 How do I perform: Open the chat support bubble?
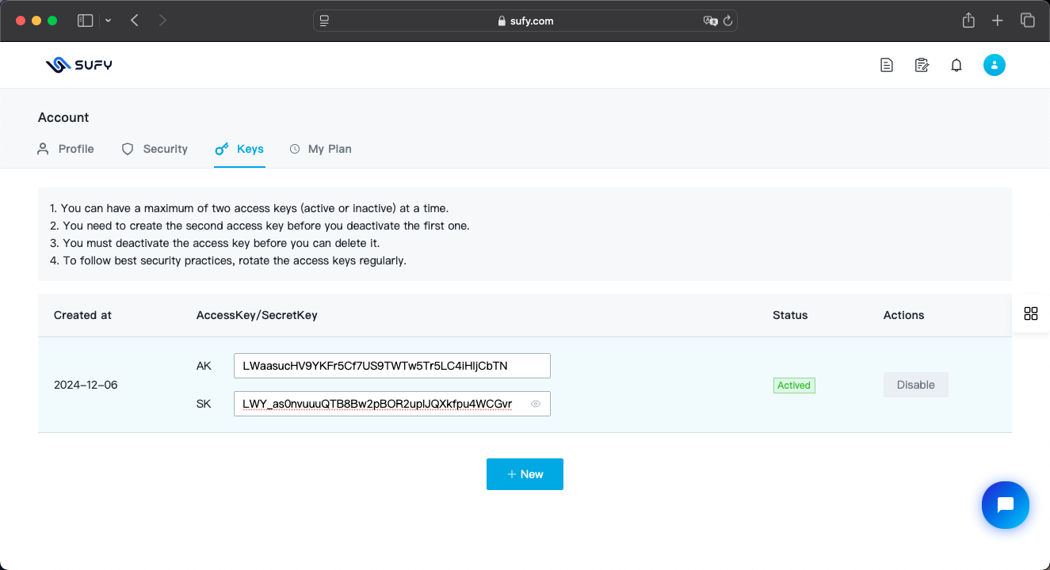click(1006, 505)
